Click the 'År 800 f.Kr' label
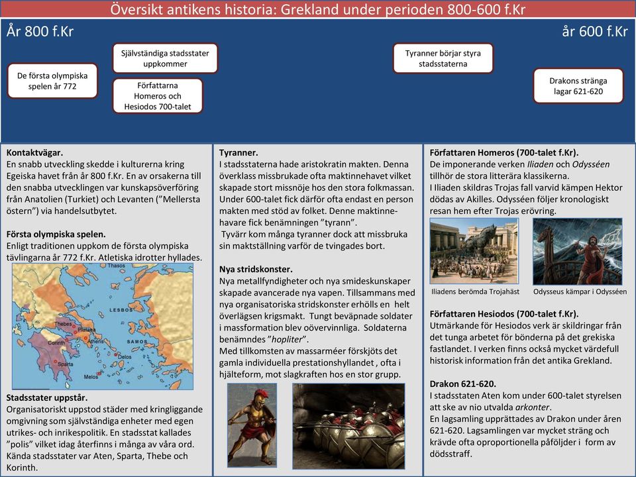The width and height of the screenshot is (636, 477). [40, 31]
